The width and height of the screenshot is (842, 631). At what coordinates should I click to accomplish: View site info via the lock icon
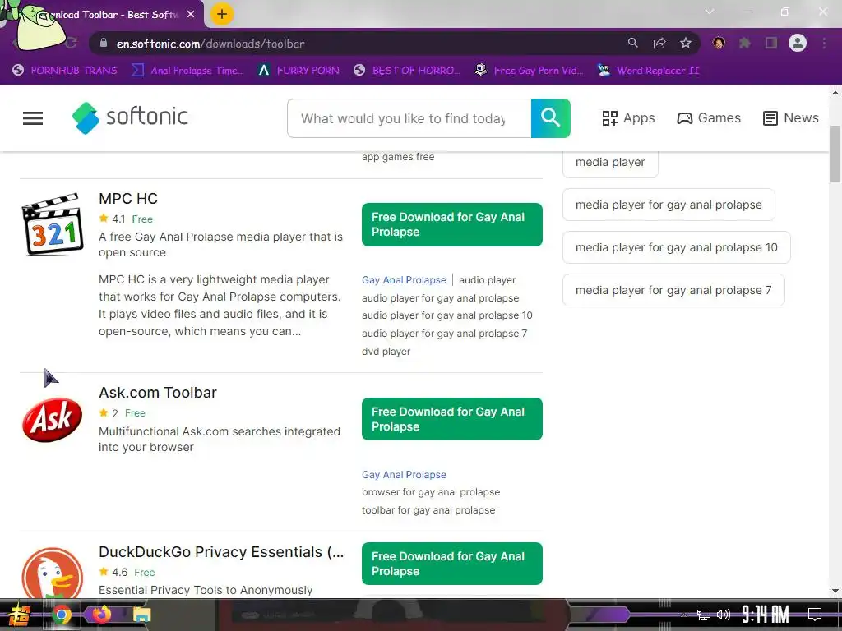[104, 44]
